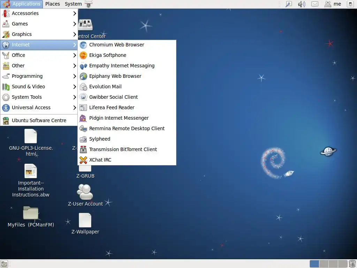Select the Internet menu category
Image resolution: width=357 pixels, height=268 pixels.
point(39,45)
